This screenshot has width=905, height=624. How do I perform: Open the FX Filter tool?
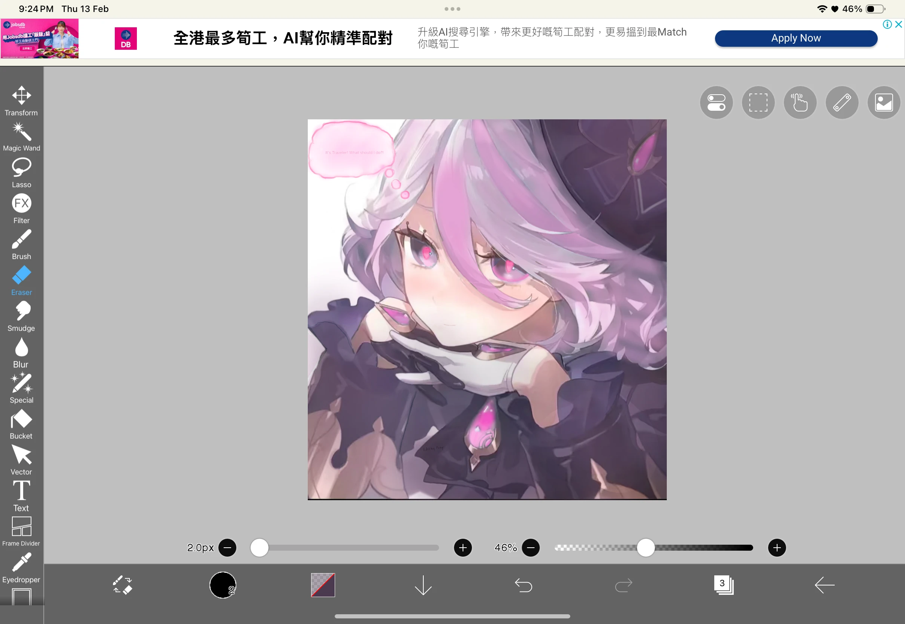[x=21, y=208]
